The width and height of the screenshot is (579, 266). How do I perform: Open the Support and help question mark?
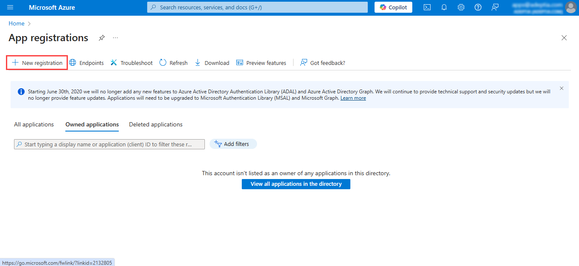(478, 7)
